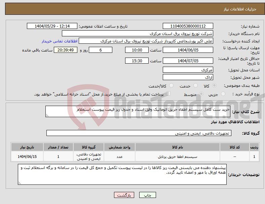The width and height of the screenshot is (265, 204).
Task: Click the buyer notes textarea resize grip
Action: pos(20,183)
